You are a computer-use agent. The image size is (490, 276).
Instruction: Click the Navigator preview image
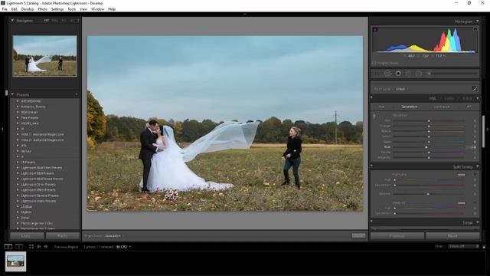pyautogui.click(x=44, y=56)
